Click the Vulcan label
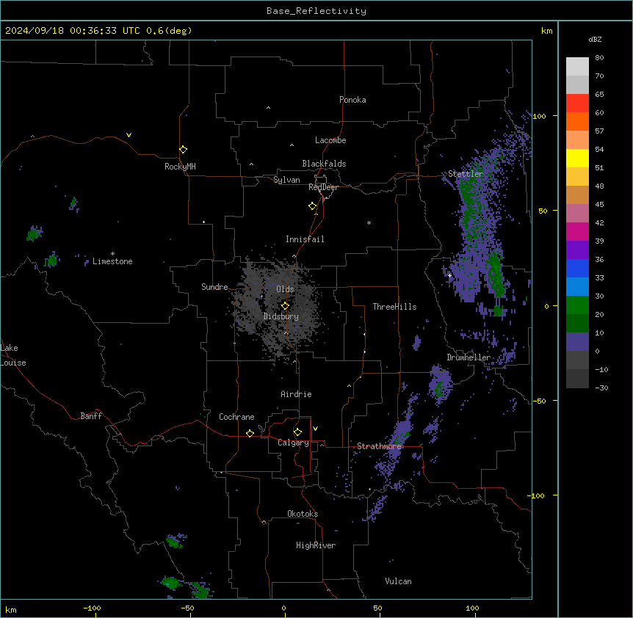 tap(398, 581)
